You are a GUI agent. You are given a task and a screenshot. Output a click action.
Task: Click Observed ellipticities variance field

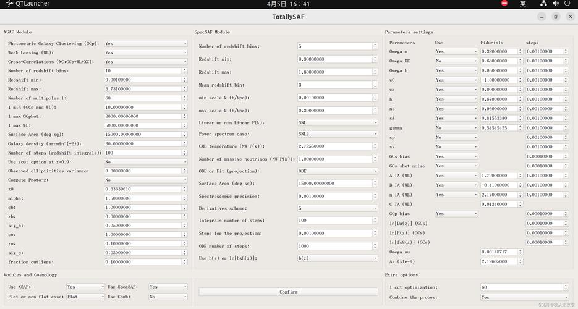[146, 171]
